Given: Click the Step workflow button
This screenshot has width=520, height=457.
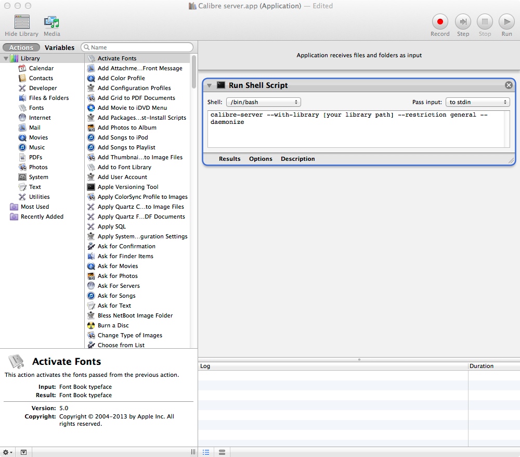Looking at the screenshot, I should pyautogui.click(x=463, y=22).
